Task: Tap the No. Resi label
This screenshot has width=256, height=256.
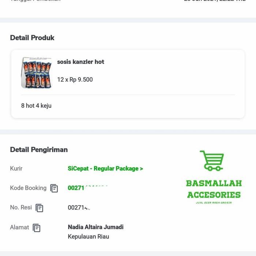Action: pyautogui.click(x=21, y=207)
